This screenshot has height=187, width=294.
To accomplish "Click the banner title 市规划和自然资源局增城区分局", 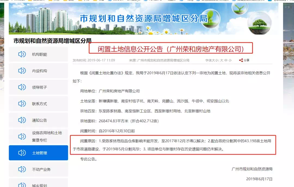I will tap(144, 18).
